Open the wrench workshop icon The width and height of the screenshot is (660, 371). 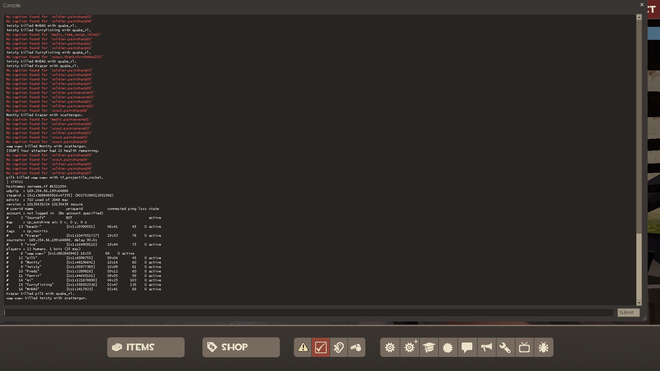click(505, 347)
